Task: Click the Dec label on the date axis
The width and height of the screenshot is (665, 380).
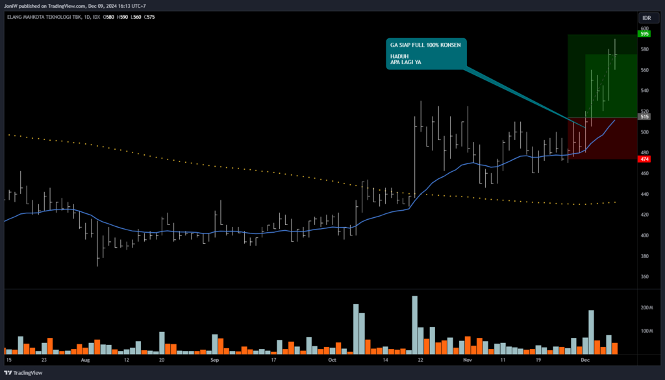Action: (x=584, y=359)
